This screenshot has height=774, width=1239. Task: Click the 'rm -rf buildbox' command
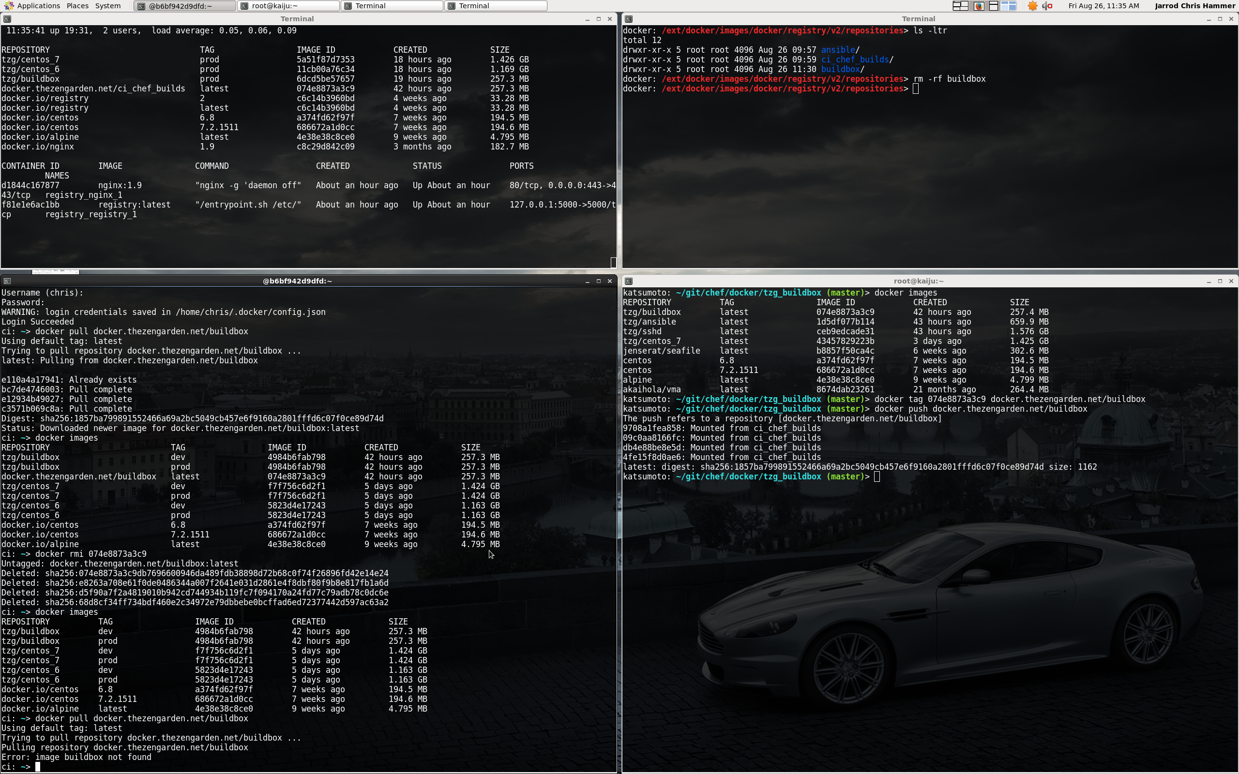(x=949, y=79)
